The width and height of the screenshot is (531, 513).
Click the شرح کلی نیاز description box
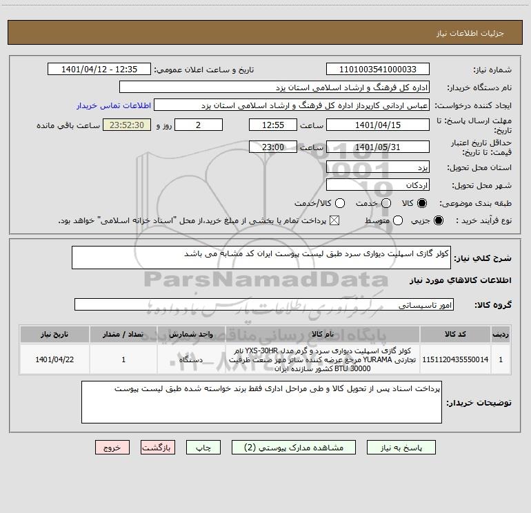(261, 258)
